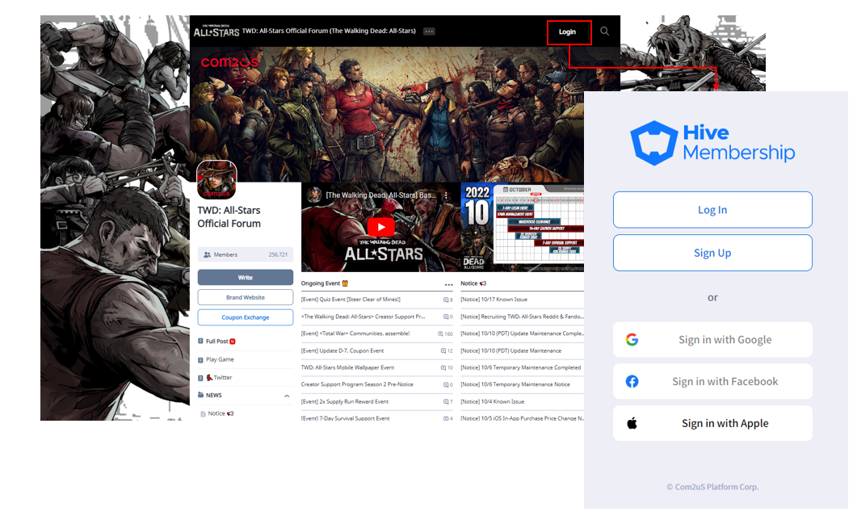
Task: Open 10/6 Temporary Maintenance Completed notice
Action: click(x=521, y=367)
